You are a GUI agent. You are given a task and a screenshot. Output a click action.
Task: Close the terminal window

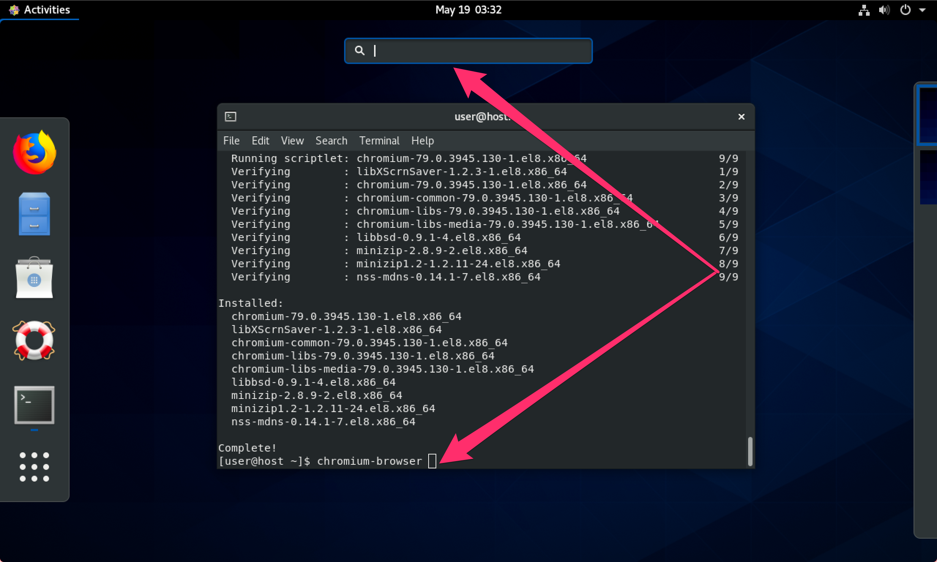[x=741, y=117]
